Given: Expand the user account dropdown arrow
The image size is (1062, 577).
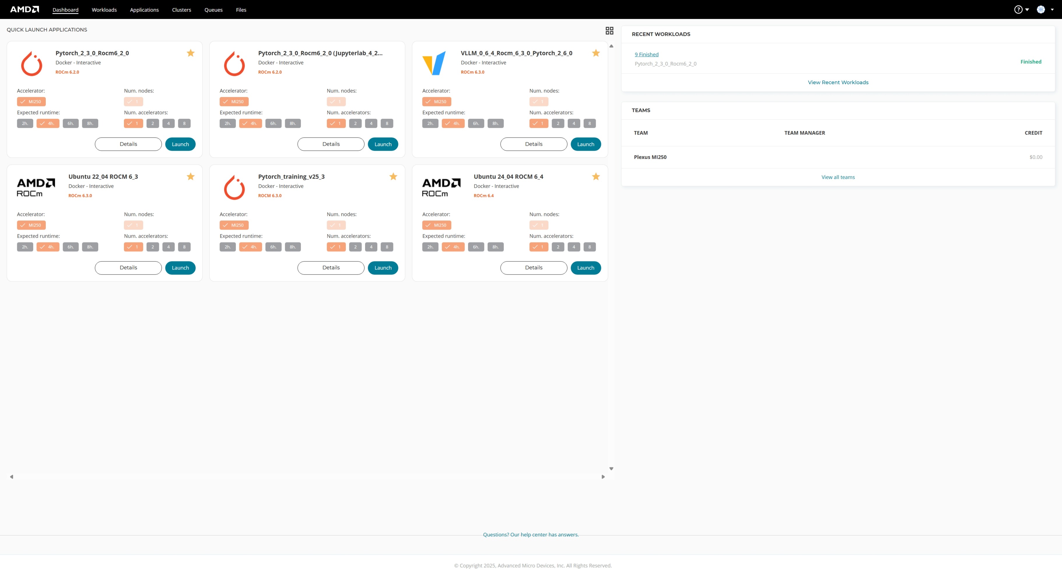Looking at the screenshot, I should 1052,10.
